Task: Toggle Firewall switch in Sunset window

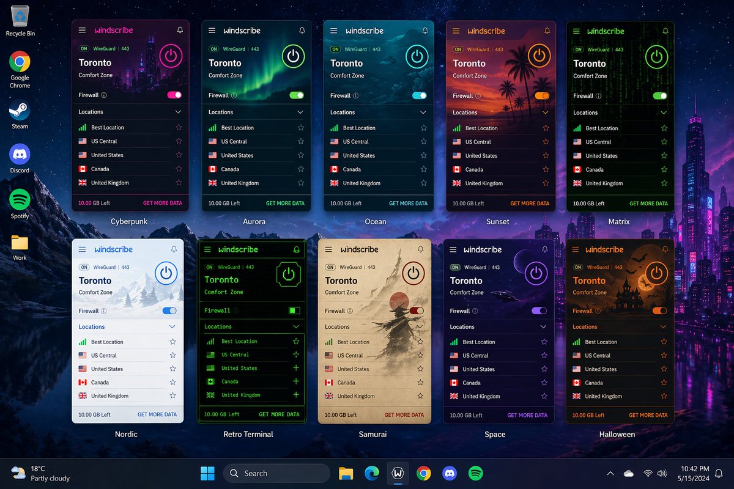Action: tap(542, 95)
